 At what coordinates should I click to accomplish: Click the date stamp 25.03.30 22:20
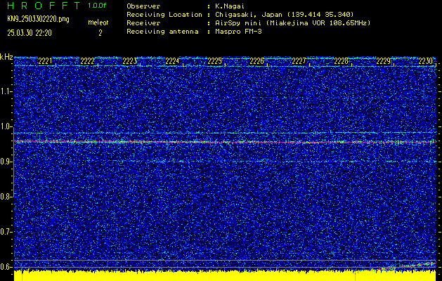pyautogui.click(x=30, y=33)
